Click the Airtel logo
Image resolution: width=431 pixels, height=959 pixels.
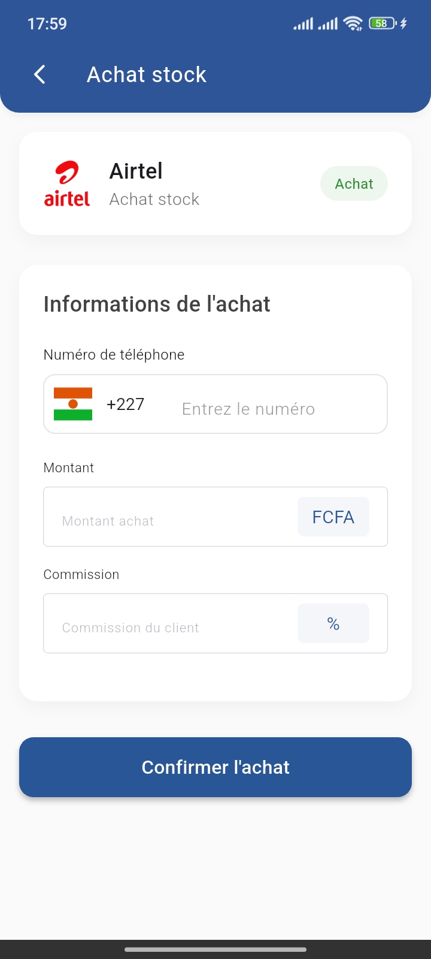pyautogui.click(x=67, y=183)
